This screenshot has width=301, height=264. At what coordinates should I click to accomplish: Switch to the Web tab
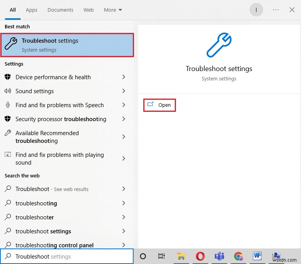pos(89,10)
